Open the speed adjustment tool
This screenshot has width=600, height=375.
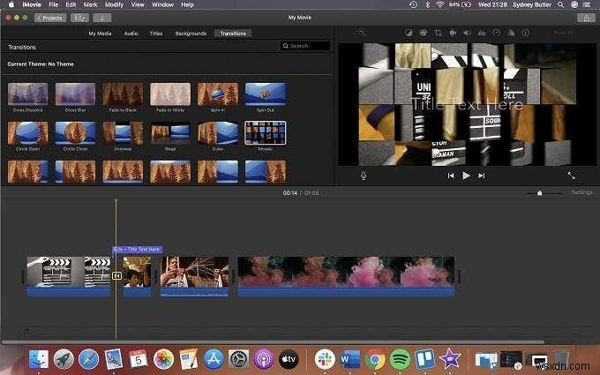click(x=496, y=33)
